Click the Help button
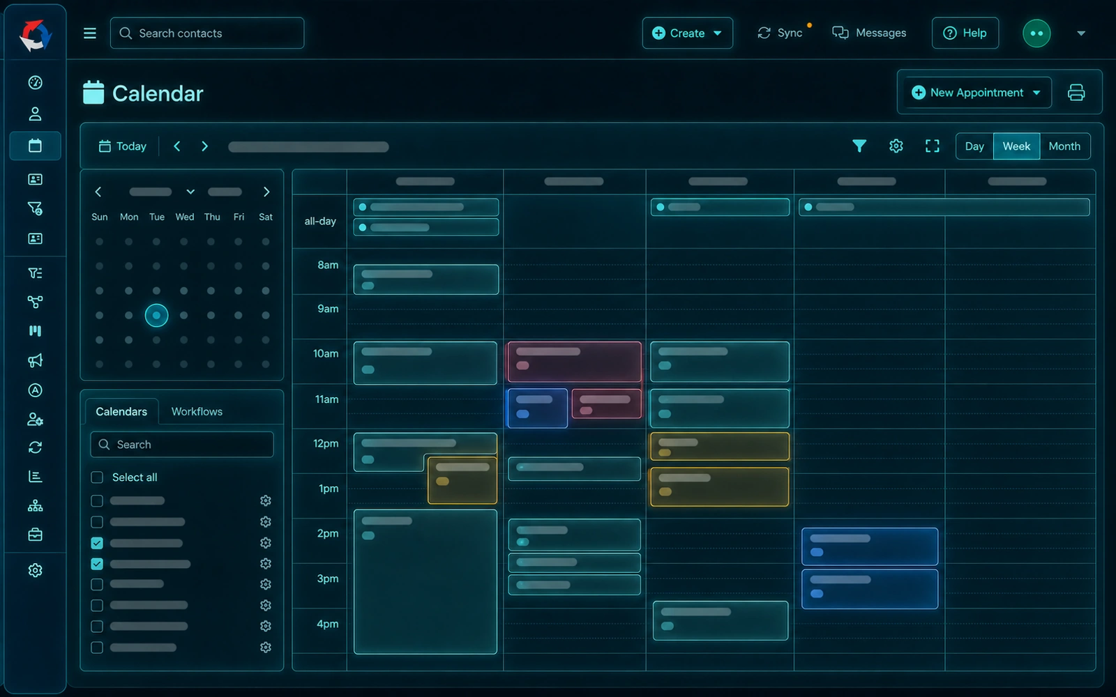This screenshot has height=697, width=1116. pyautogui.click(x=965, y=33)
